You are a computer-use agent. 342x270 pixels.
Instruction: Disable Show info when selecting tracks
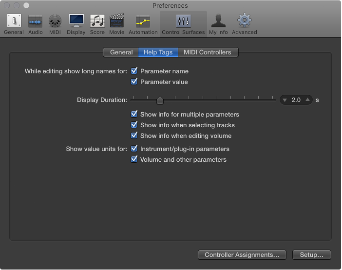pyautogui.click(x=134, y=125)
